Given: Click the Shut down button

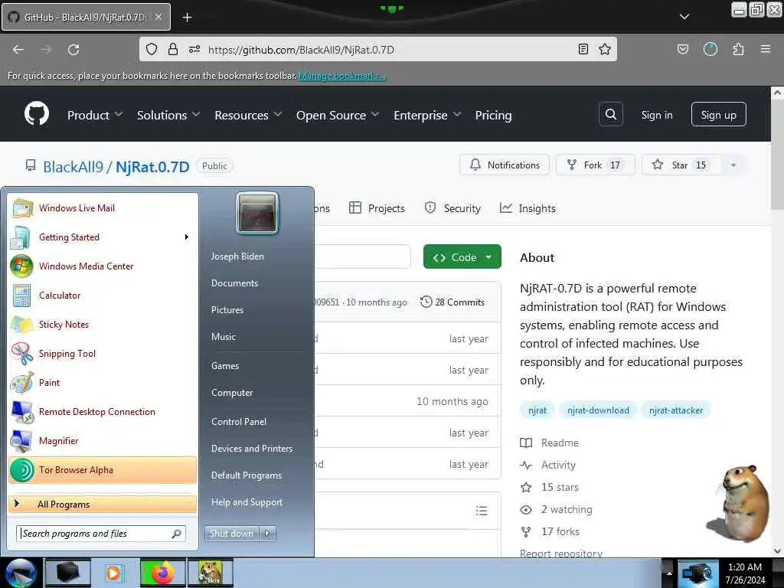Looking at the screenshot, I should tap(231, 534).
